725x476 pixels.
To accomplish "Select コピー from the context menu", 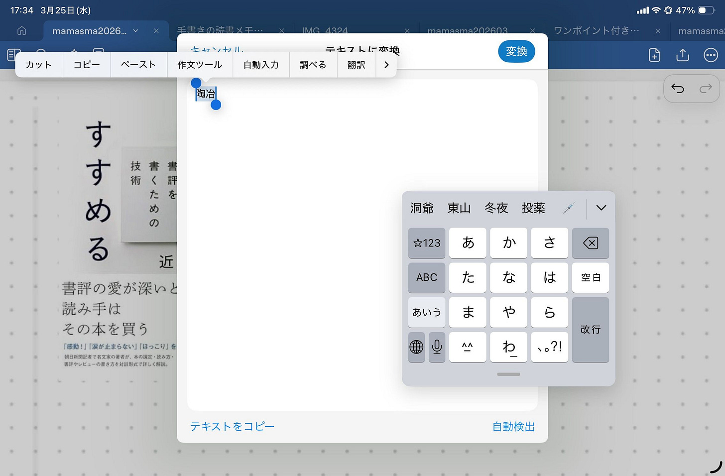I will pyautogui.click(x=87, y=64).
